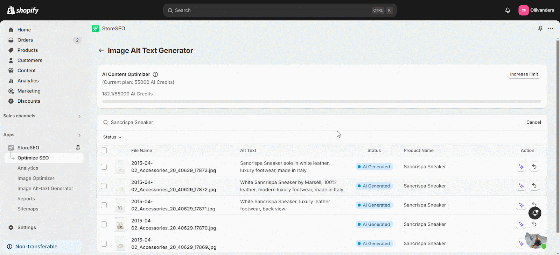This screenshot has width=560, height=255.
Task: Open the Status filter dropdown
Action: point(112,137)
